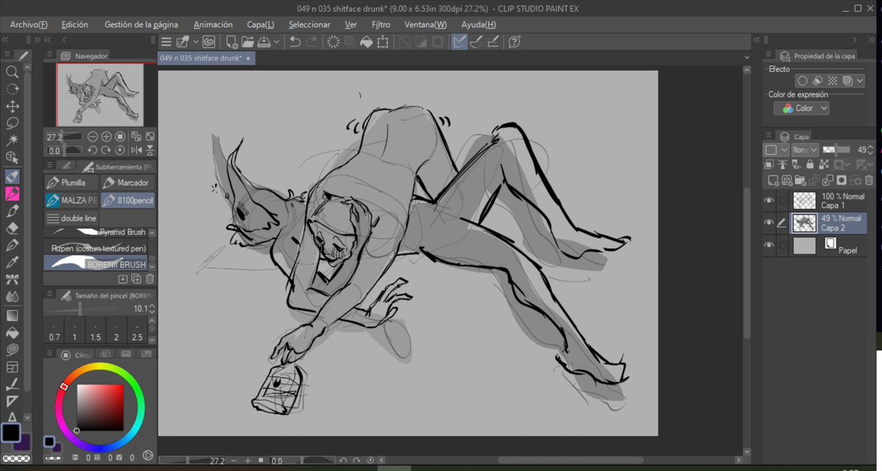
Task: Choose BORENII BRUSH from brush list
Action: click(x=96, y=262)
